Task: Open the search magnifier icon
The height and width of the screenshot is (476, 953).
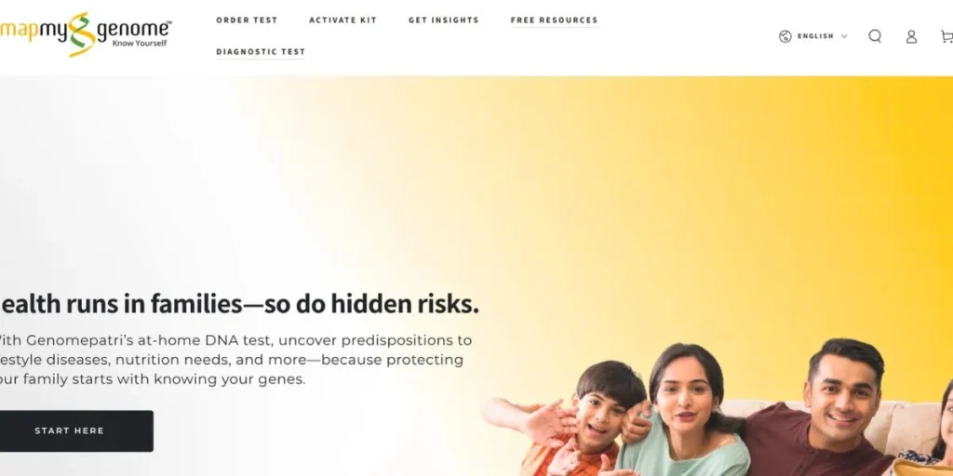Action: (875, 36)
